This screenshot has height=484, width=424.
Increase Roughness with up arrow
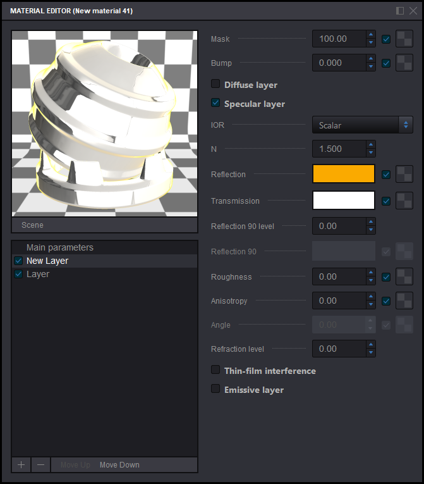[371, 272]
